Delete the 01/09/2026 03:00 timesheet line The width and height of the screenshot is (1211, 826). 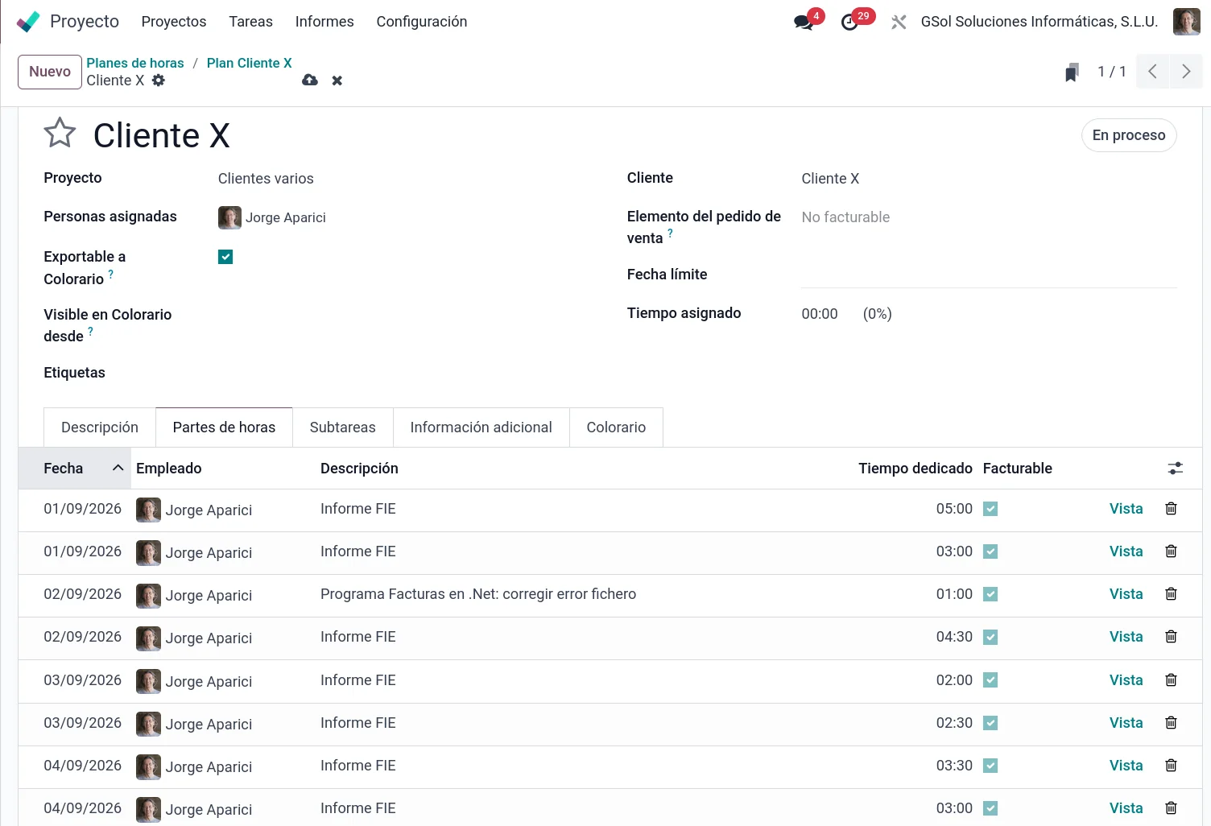point(1172,551)
